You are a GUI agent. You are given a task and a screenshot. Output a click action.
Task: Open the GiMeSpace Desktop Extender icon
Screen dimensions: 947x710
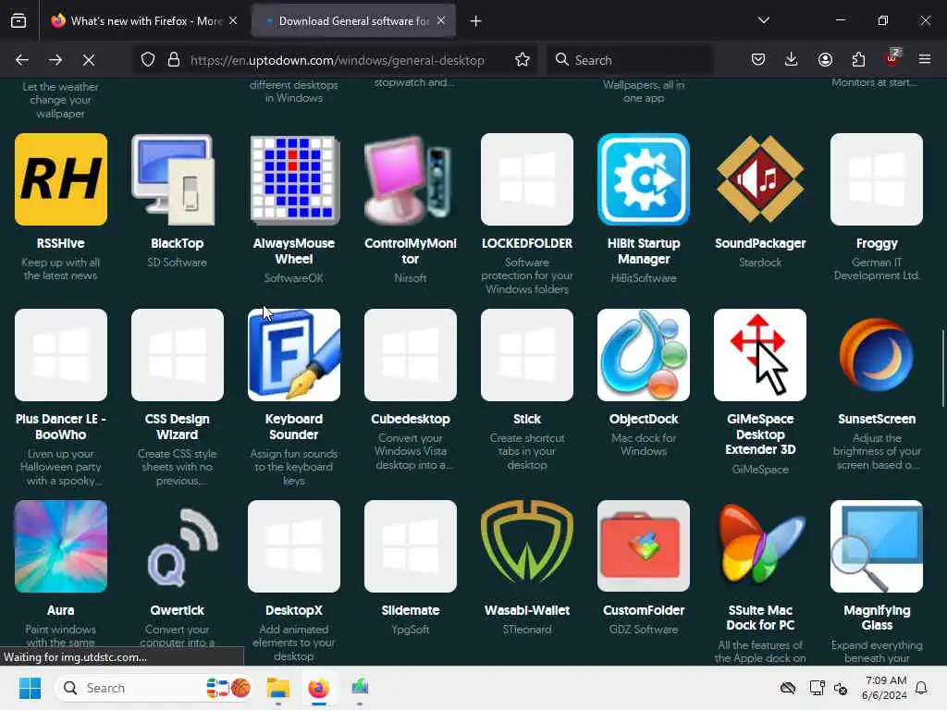pyautogui.click(x=760, y=355)
